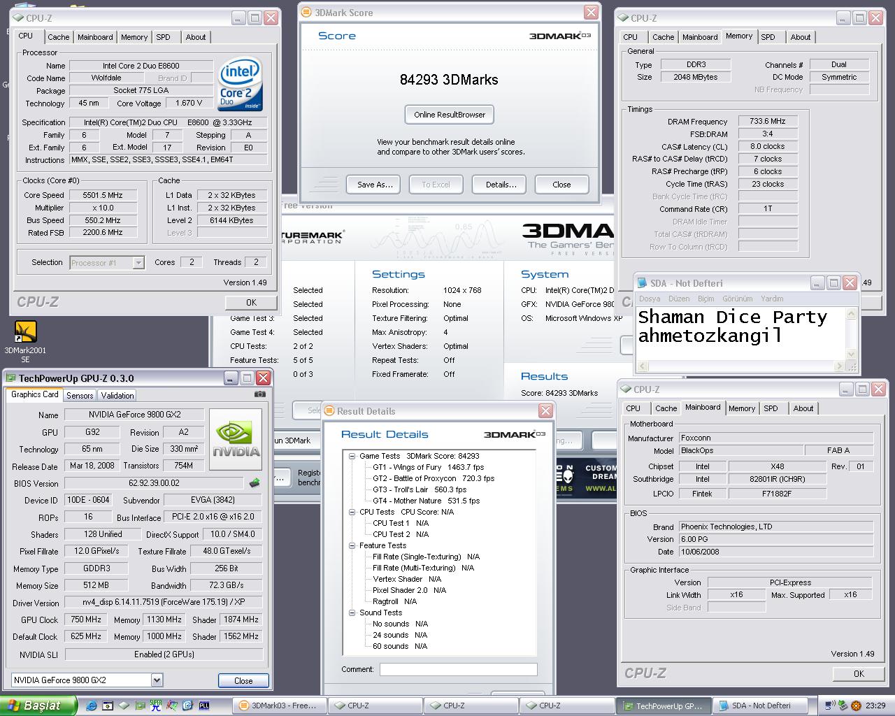Select the GT4 - Mother Nature result
The height and width of the screenshot is (716, 895).
(426, 501)
